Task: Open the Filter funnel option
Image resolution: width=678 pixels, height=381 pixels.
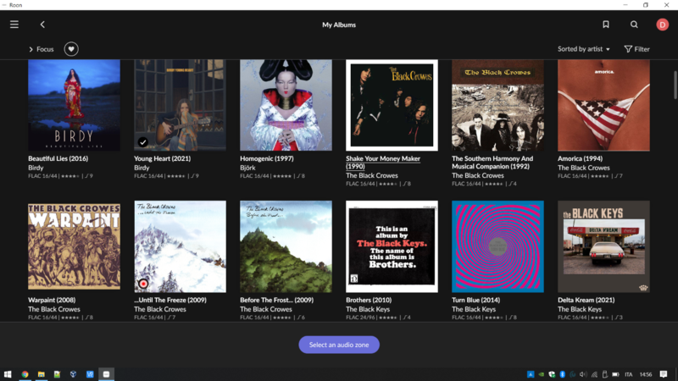Action: pos(636,49)
